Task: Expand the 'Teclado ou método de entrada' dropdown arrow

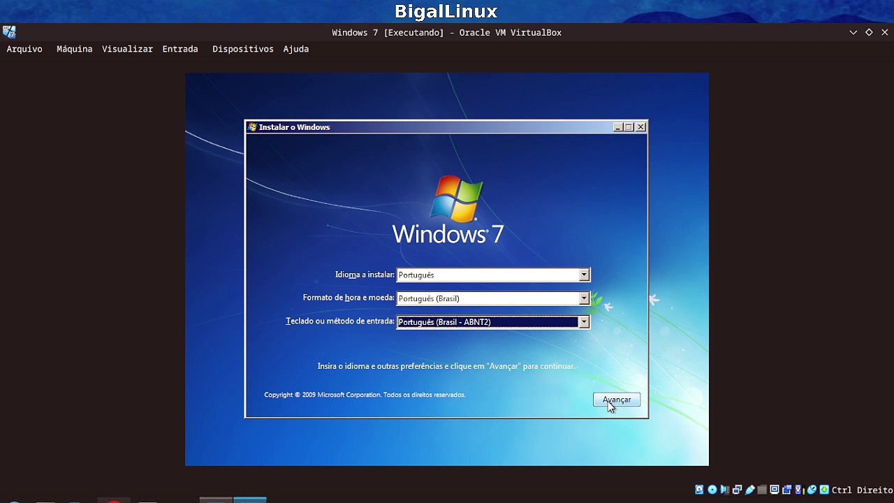Action: coord(584,322)
